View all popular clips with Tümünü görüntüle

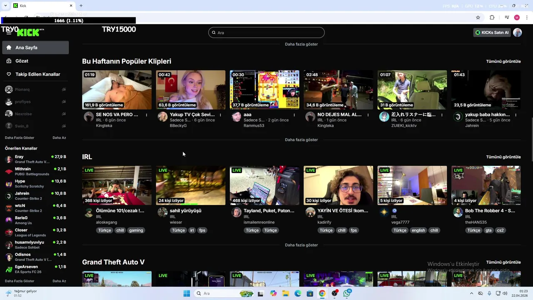[503, 61]
